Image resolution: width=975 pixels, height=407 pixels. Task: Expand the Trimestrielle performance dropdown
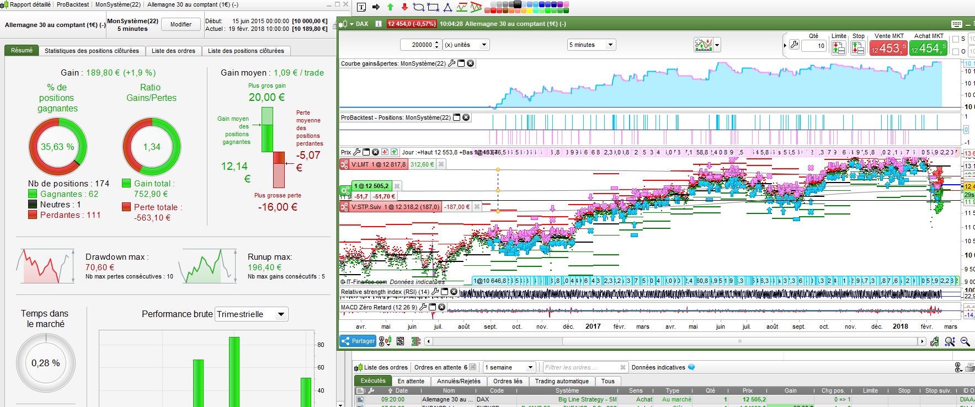click(281, 314)
